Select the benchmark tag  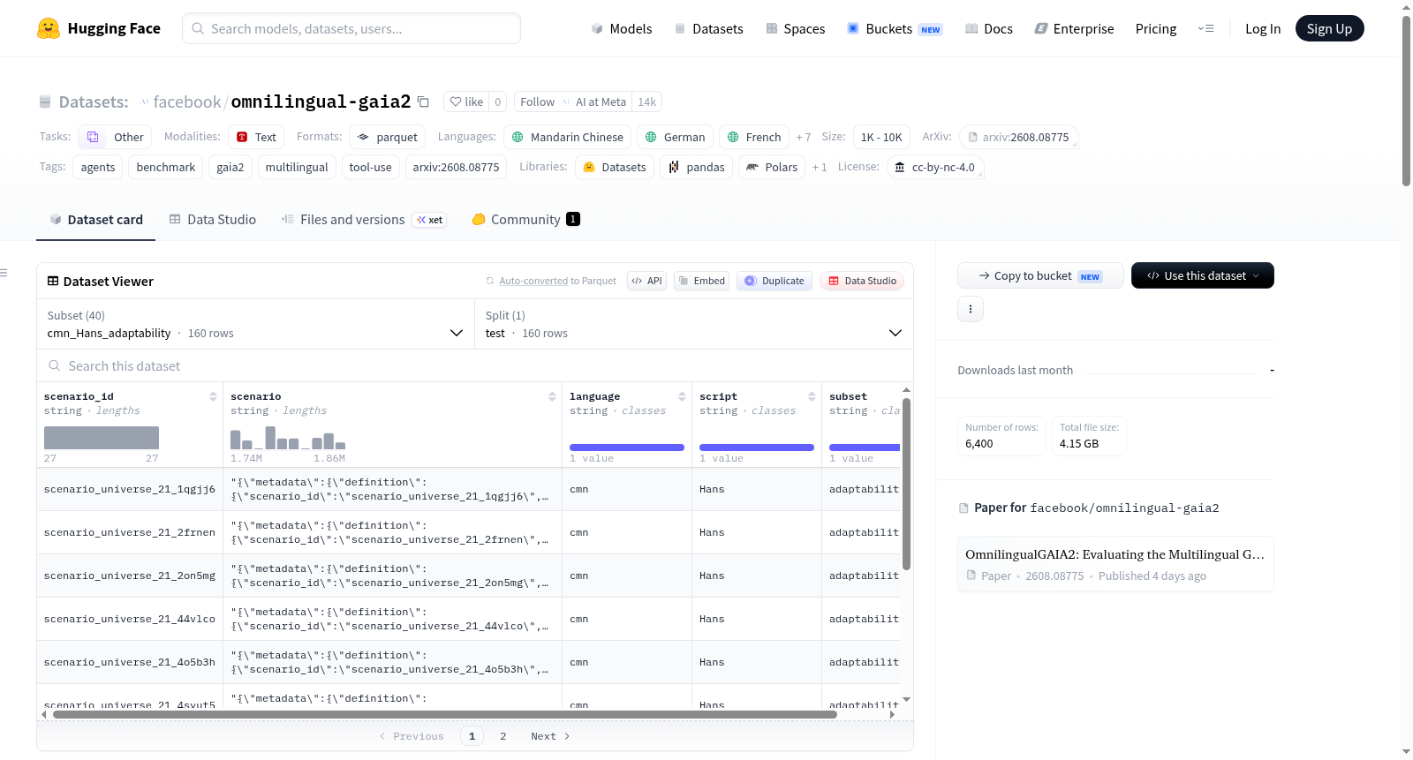coord(166,167)
